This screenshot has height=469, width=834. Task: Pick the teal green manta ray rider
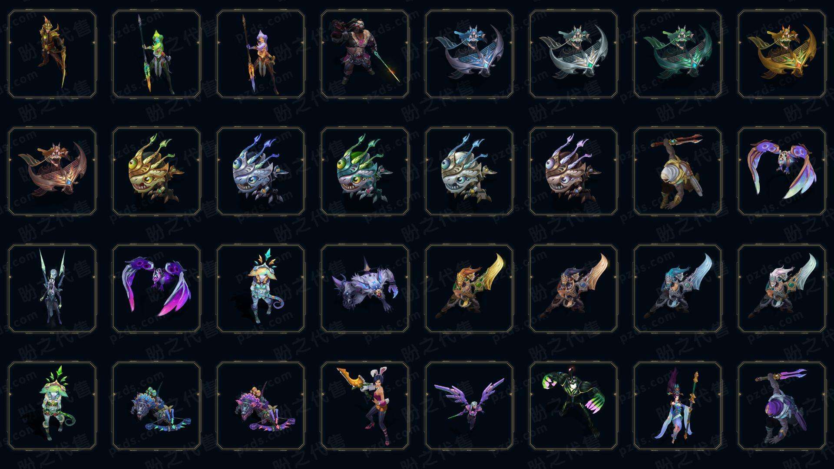tap(678, 54)
